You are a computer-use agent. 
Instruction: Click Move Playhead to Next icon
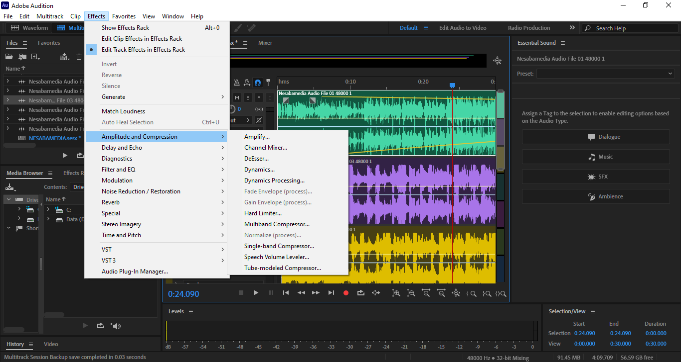tap(331, 293)
